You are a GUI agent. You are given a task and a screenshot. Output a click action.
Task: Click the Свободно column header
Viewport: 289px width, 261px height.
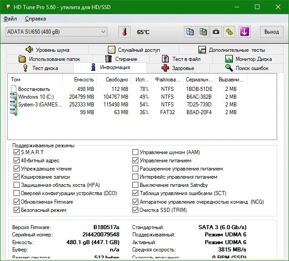[x=114, y=80]
